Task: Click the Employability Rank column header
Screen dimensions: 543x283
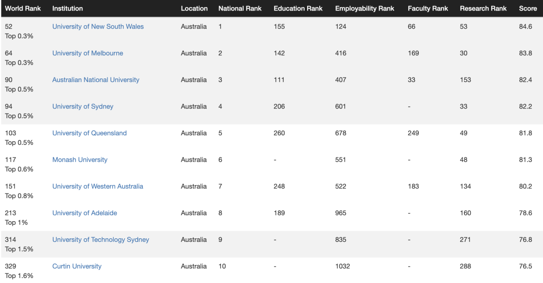Action: (x=365, y=9)
